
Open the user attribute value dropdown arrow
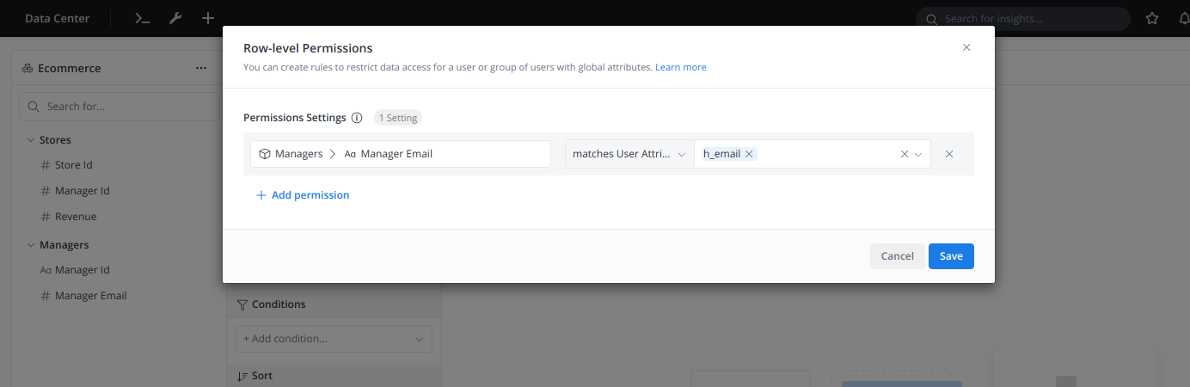tap(918, 155)
